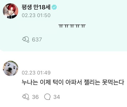Tap the word 못먹는다 ending the fan post

click(x=113, y=82)
